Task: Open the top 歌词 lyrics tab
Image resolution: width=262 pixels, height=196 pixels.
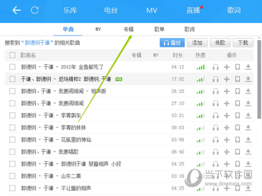Action: 234,10
